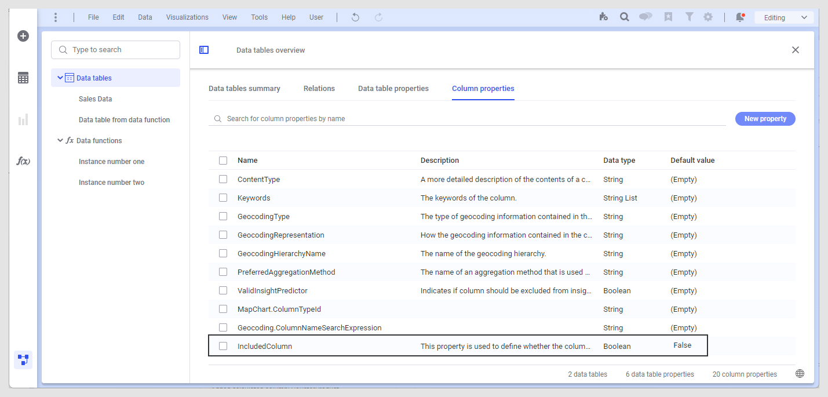Click the undo arrow icon
The width and height of the screenshot is (828, 397).
pyautogui.click(x=355, y=17)
